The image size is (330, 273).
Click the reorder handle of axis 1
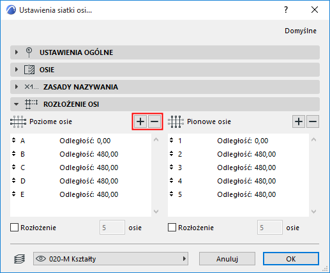click(172, 140)
